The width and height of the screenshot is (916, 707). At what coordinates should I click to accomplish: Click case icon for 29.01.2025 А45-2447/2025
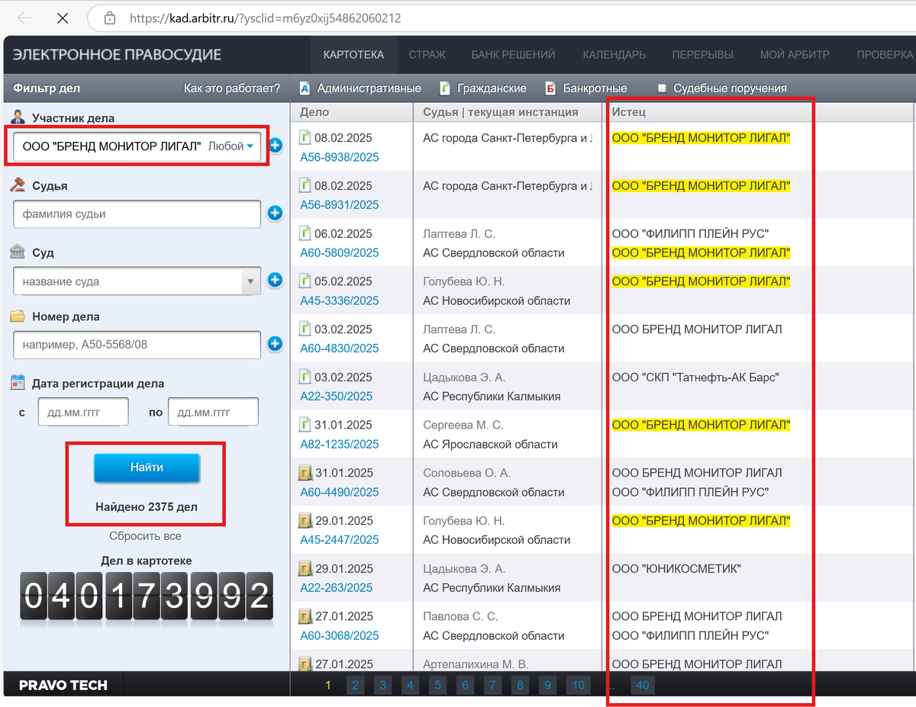tap(305, 521)
